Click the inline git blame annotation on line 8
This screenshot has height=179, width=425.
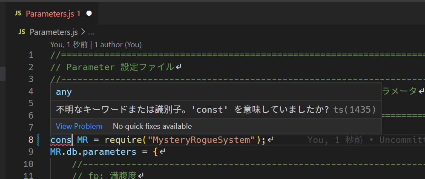pos(366,140)
